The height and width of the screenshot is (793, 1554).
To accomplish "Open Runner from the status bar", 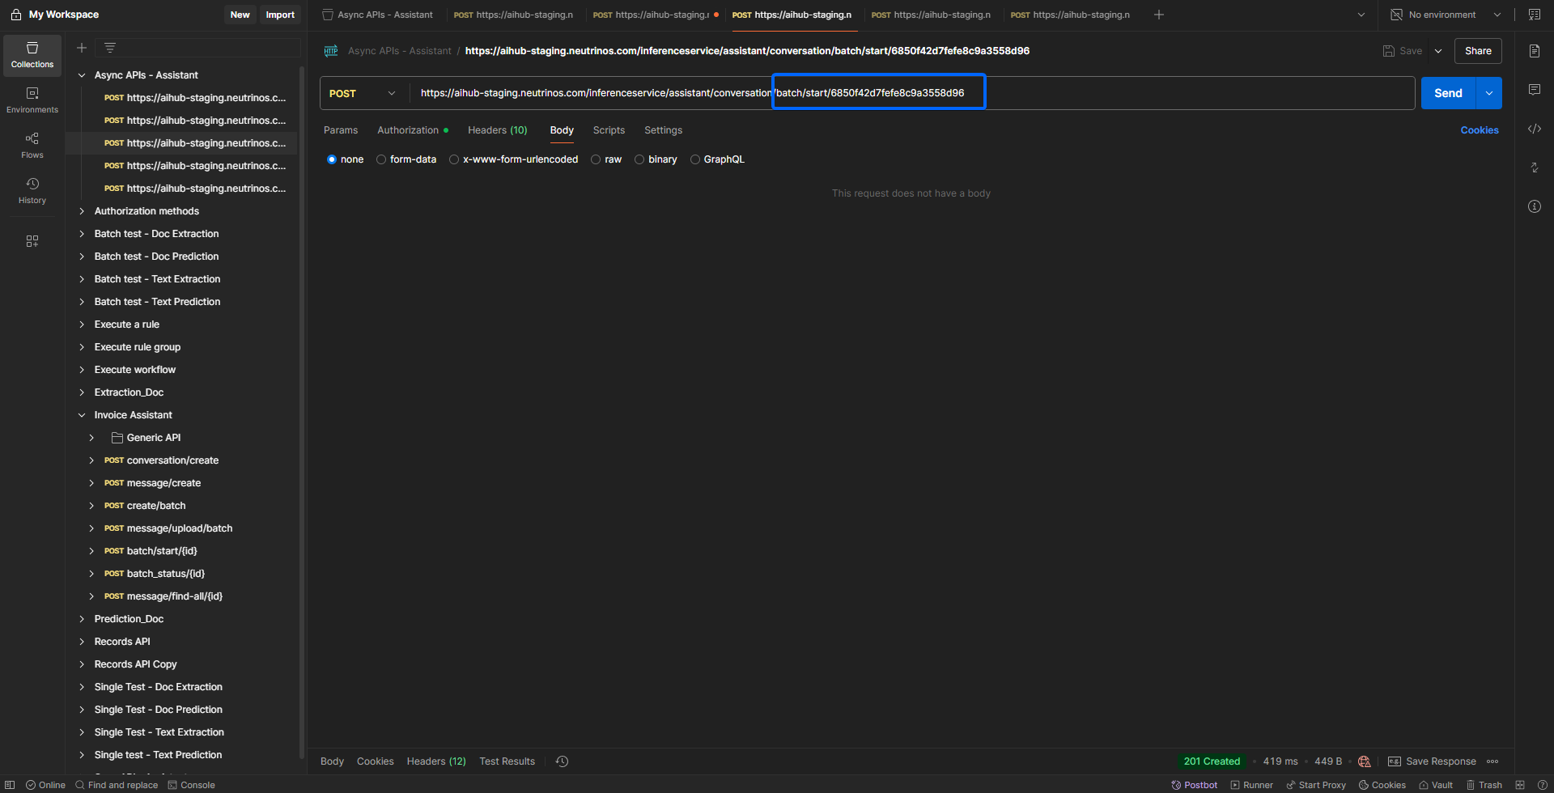I will point(1251,785).
